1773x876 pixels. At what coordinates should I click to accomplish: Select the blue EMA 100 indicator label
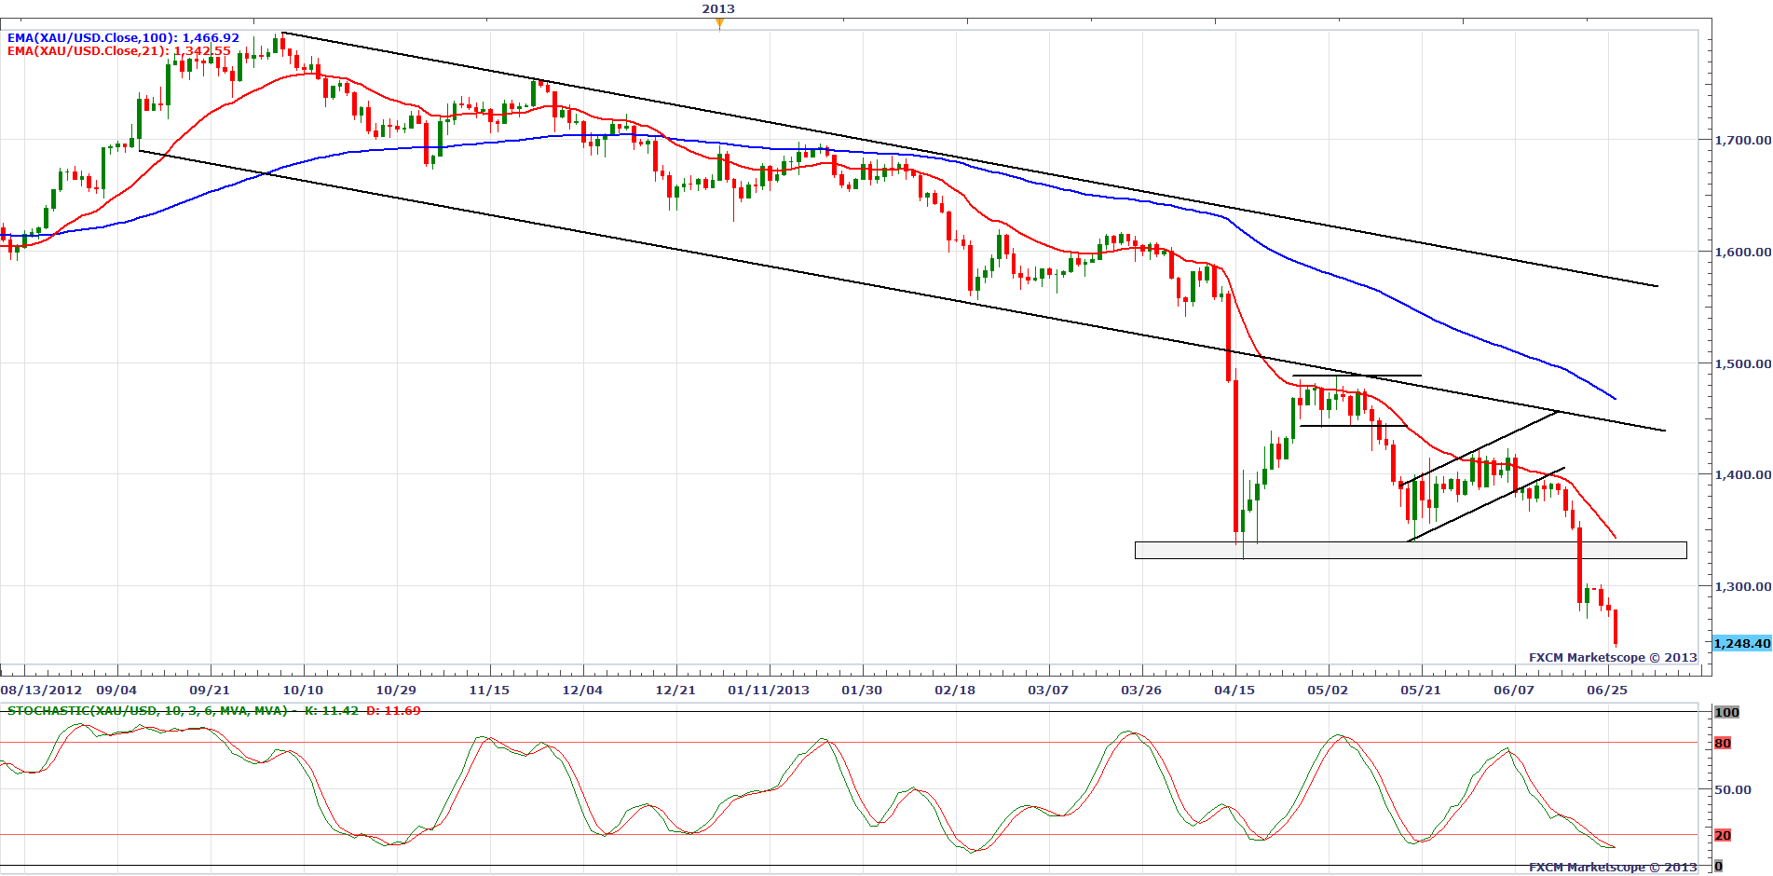pyautogui.click(x=123, y=38)
